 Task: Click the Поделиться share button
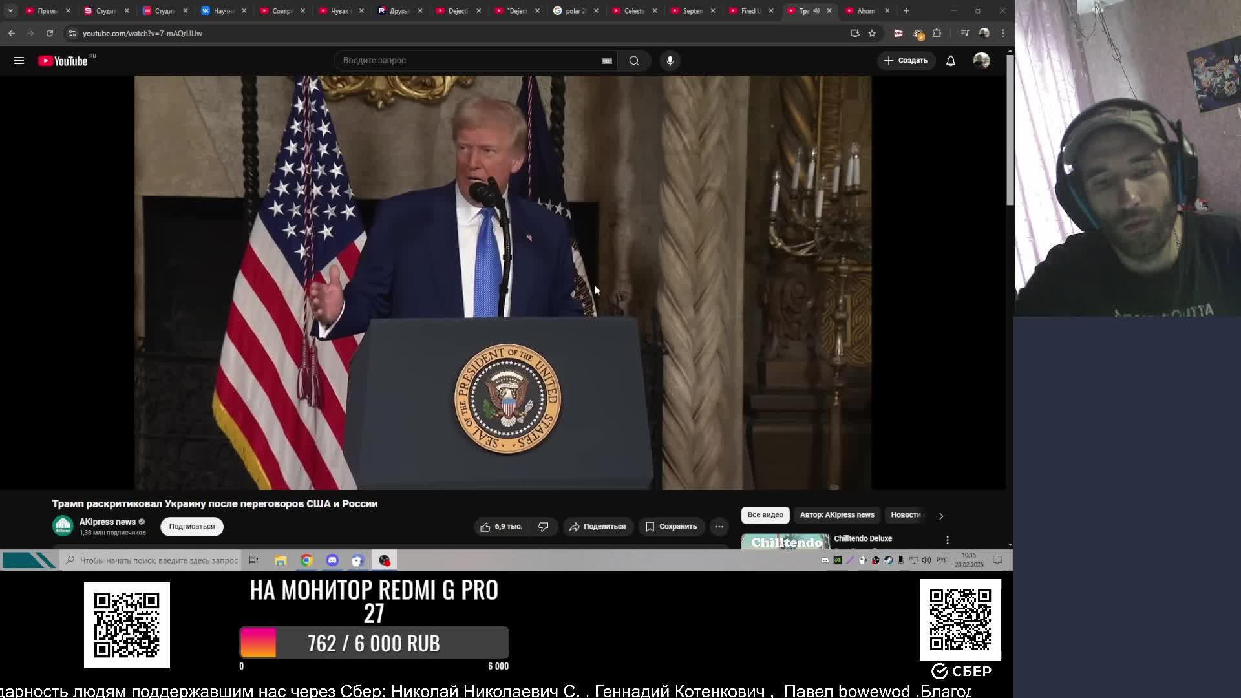pyautogui.click(x=597, y=527)
